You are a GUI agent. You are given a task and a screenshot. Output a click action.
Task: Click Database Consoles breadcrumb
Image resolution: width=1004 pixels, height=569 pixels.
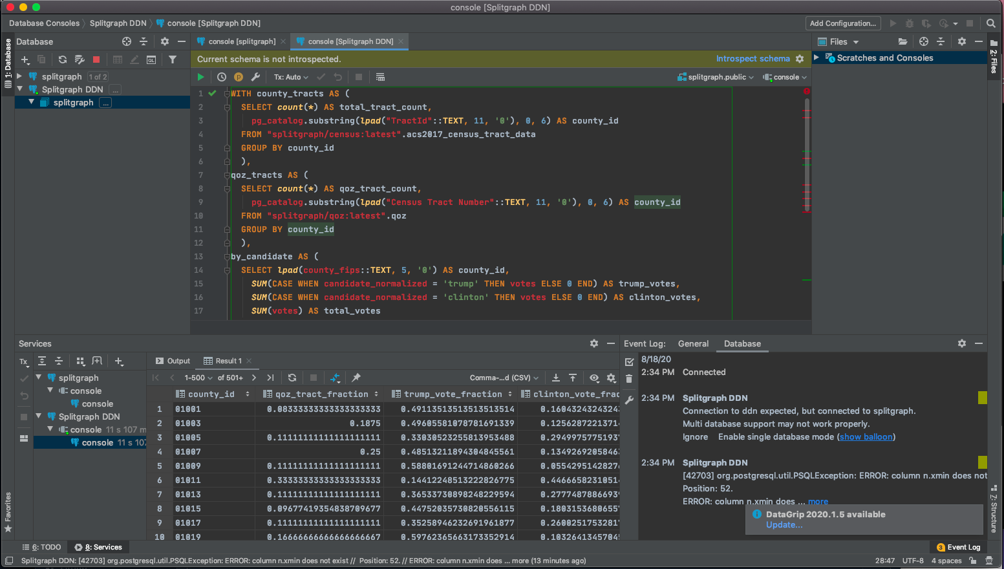coord(44,23)
